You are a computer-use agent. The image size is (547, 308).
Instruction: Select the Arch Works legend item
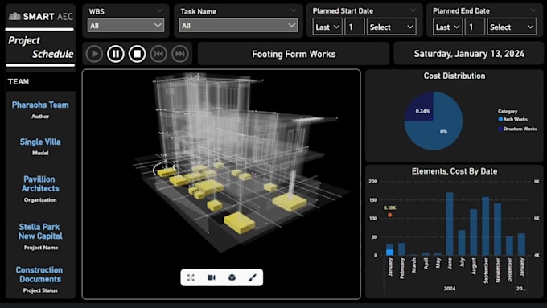tap(513, 119)
